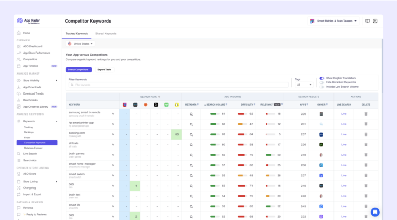Open App Creatives Library in the sidebar

(37, 107)
